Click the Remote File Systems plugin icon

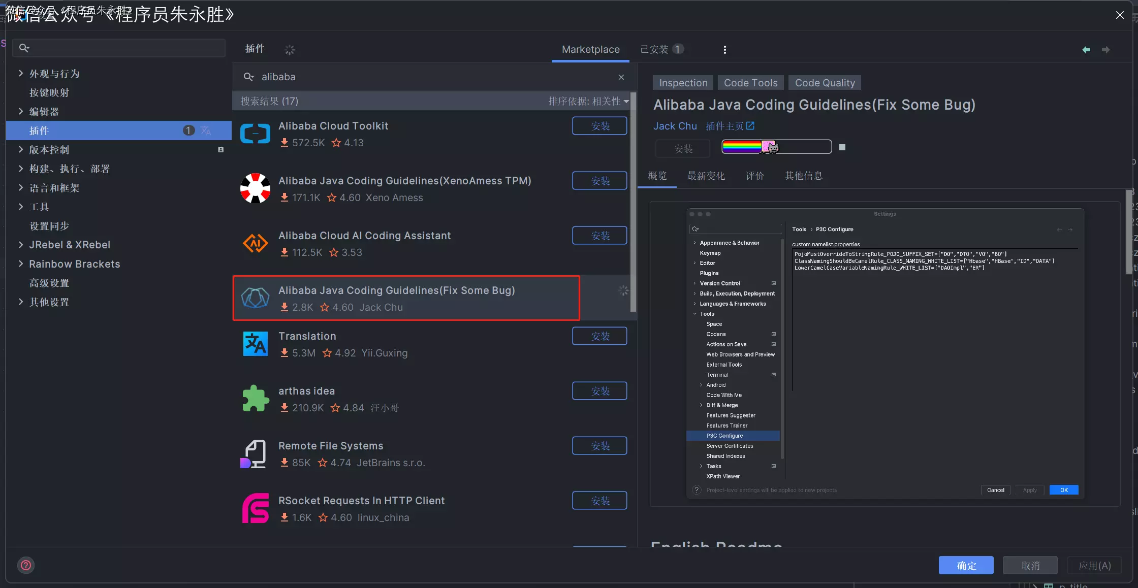254,453
